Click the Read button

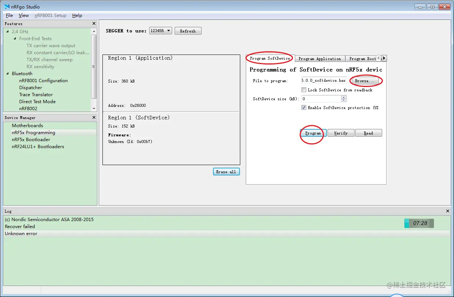pos(369,133)
